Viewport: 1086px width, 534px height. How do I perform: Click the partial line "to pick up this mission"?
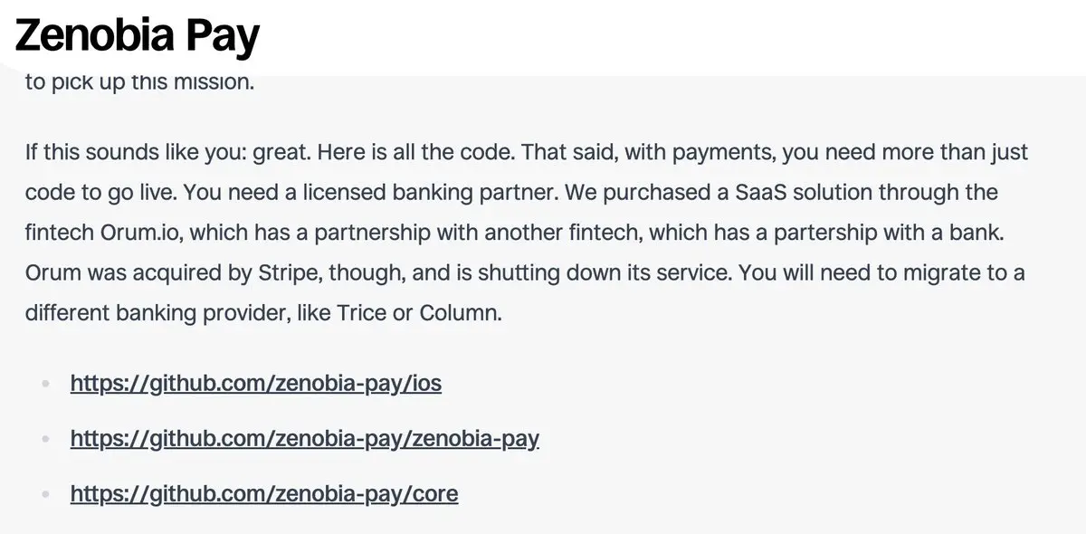tap(140, 81)
